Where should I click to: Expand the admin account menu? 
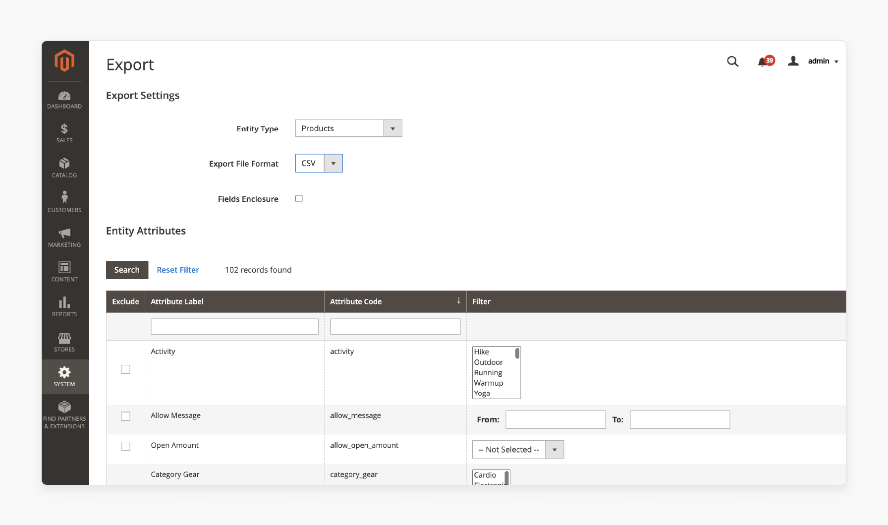coord(823,61)
